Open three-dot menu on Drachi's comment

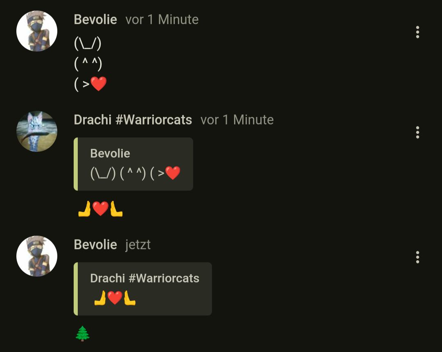click(417, 133)
